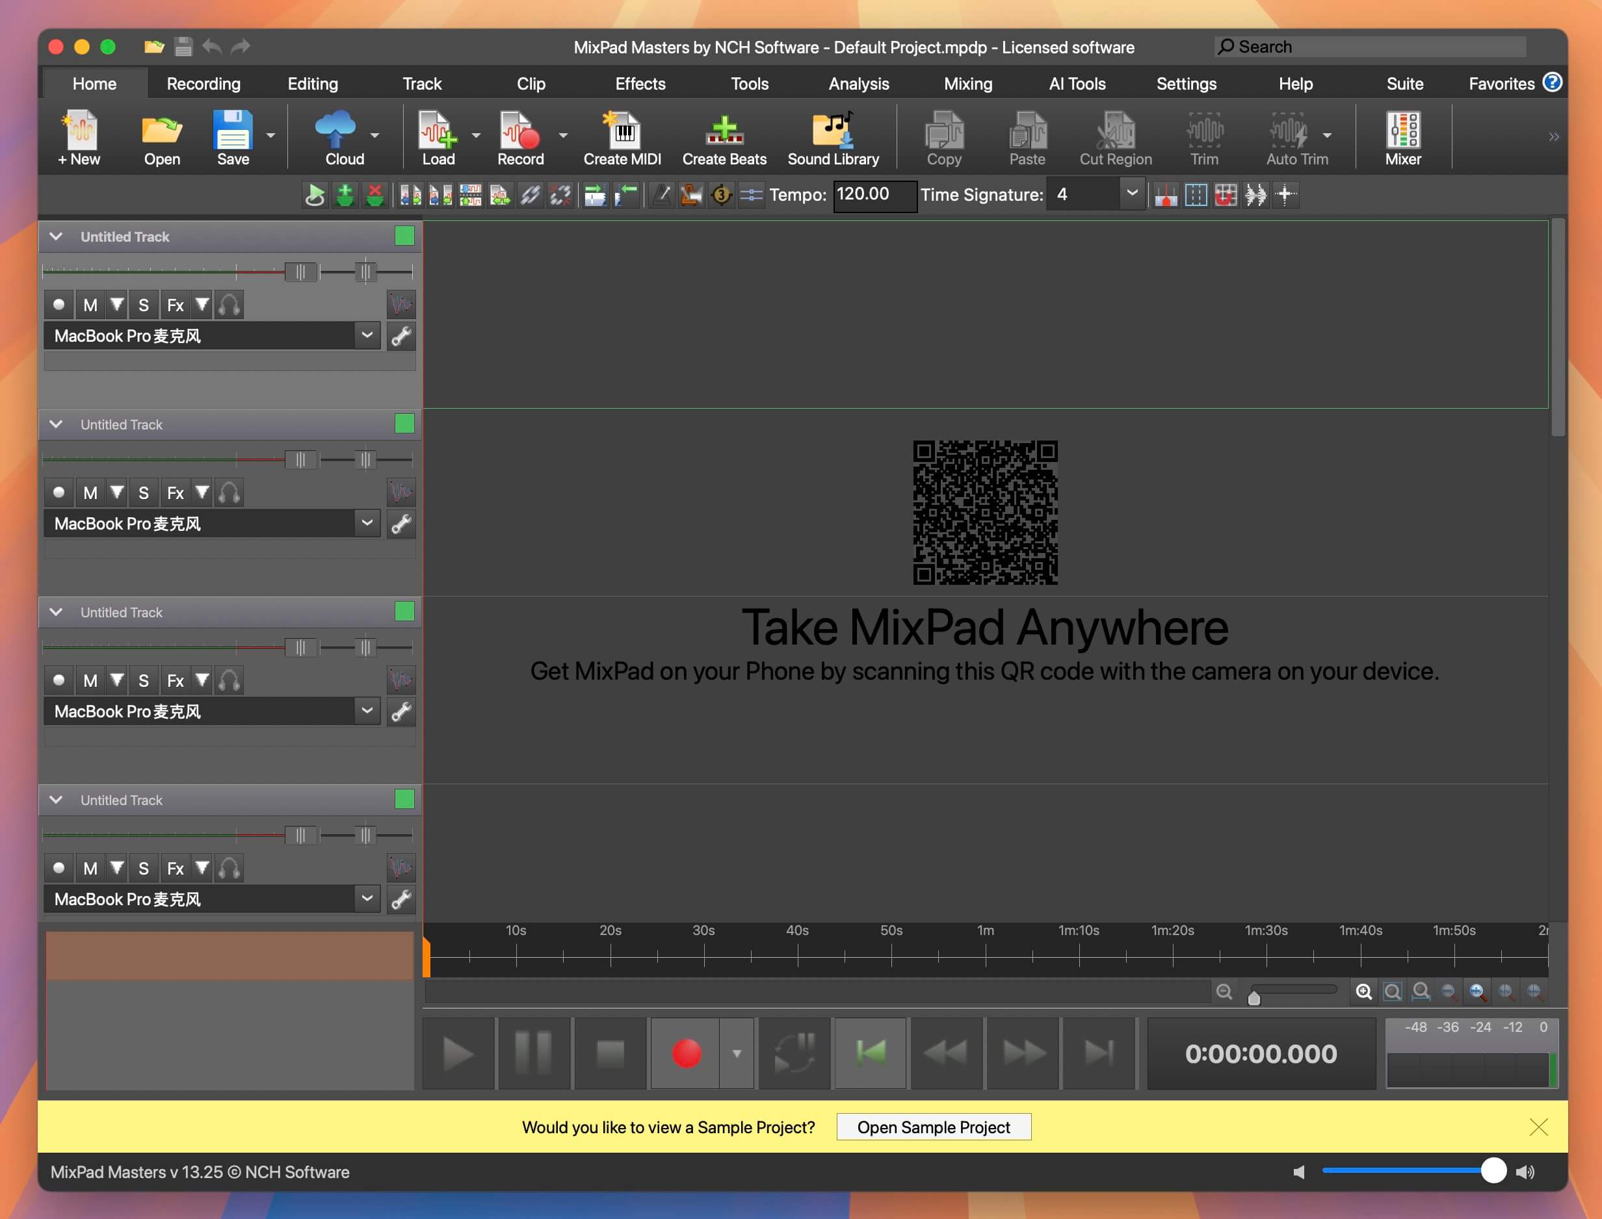The width and height of the screenshot is (1602, 1219).
Task: Mute the third Untitled Track with M
Action: coord(90,680)
